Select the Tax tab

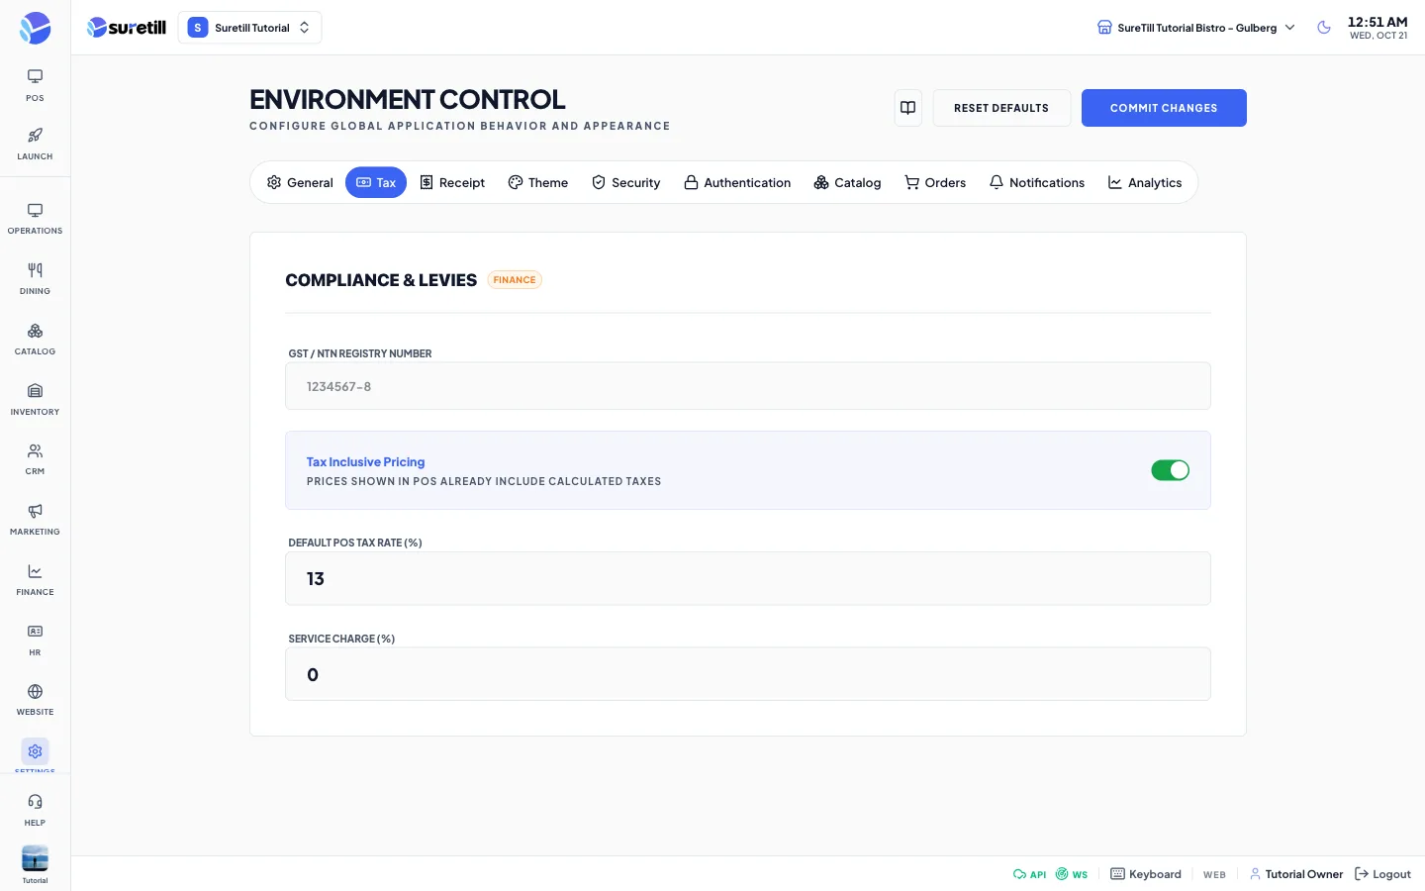coord(376,182)
